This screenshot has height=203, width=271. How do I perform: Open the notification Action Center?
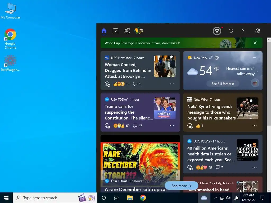coord(262,198)
